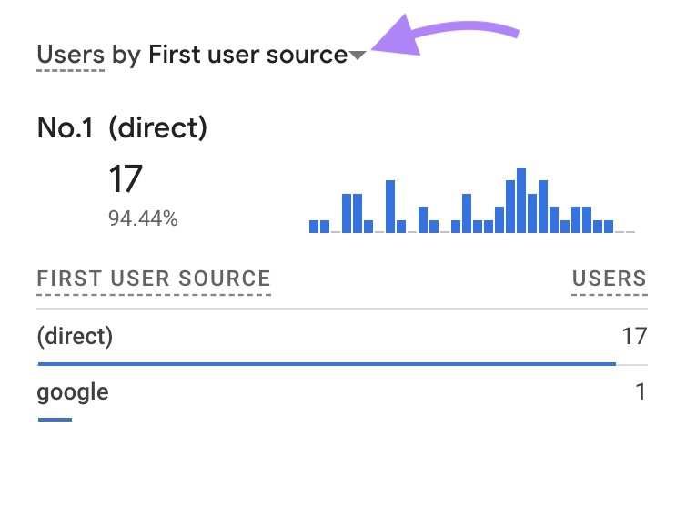Click the FIRST USER SOURCE column header
The height and width of the screenshot is (508, 686).
point(154,279)
